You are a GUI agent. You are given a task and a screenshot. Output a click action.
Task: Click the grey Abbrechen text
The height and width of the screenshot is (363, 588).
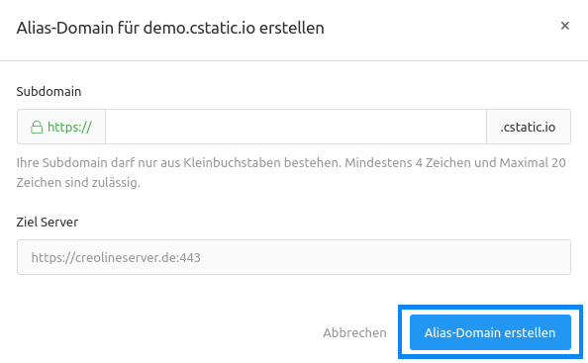point(354,332)
